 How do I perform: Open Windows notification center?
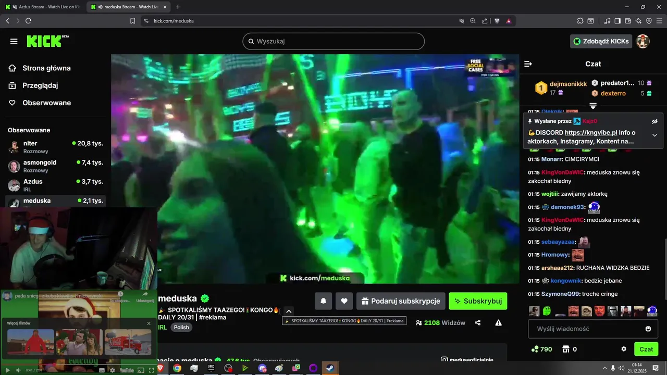click(x=656, y=368)
